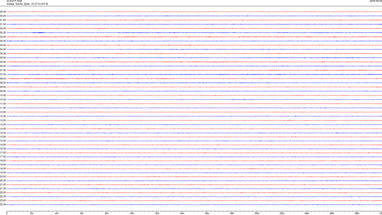Select the 03:00 time label
Image resolution: width=382 pixels, height=215 pixels.
pyautogui.click(x=3, y=37)
